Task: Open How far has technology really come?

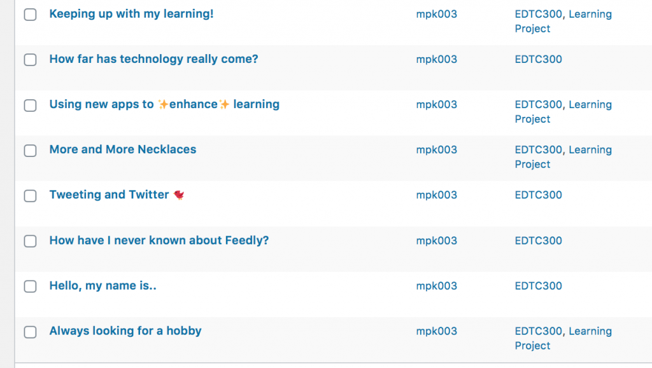Action: (153, 59)
